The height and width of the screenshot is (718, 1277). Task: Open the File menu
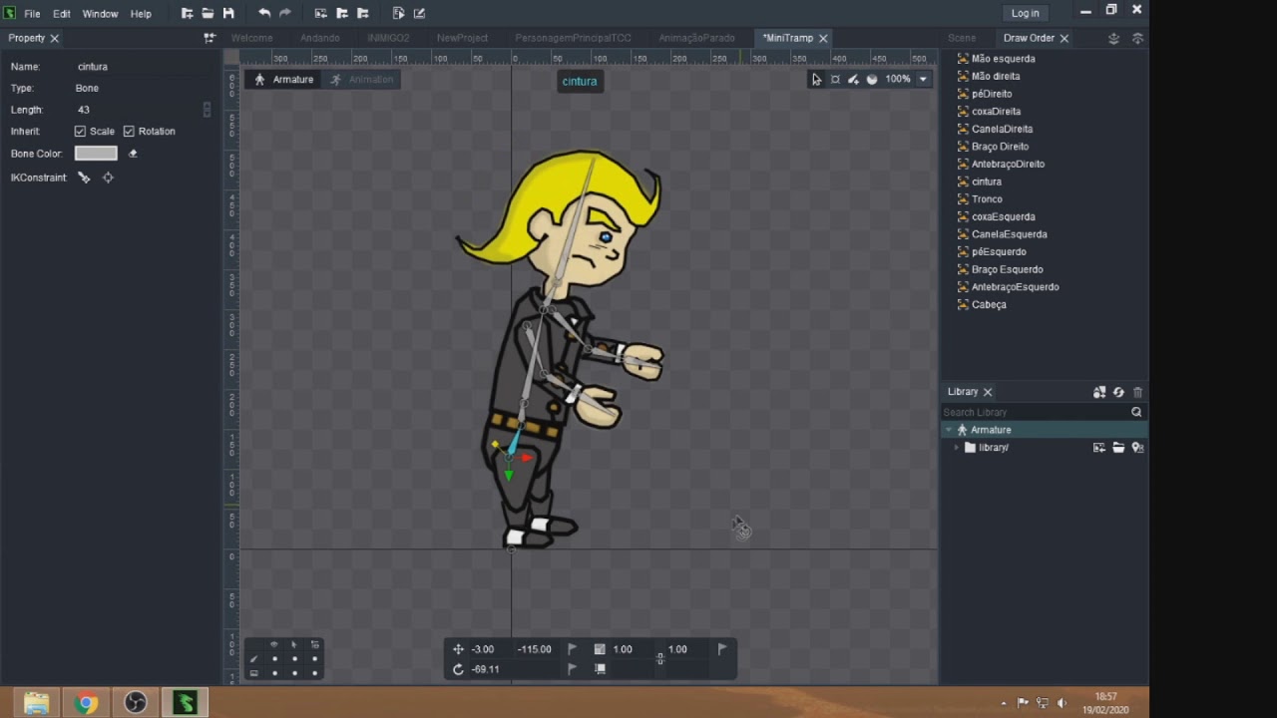coord(32,14)
